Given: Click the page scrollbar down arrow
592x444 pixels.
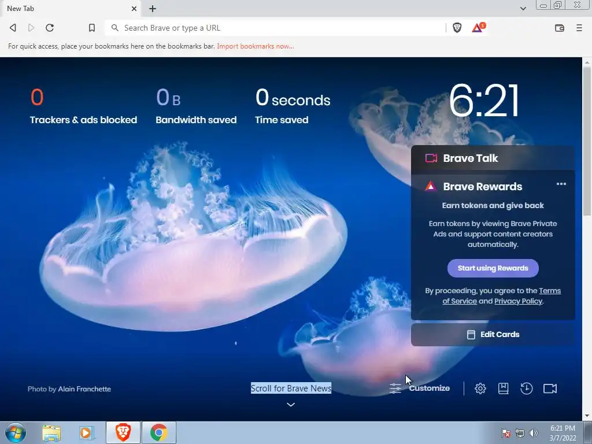Looking at the screenshot, I should (587, 416).
